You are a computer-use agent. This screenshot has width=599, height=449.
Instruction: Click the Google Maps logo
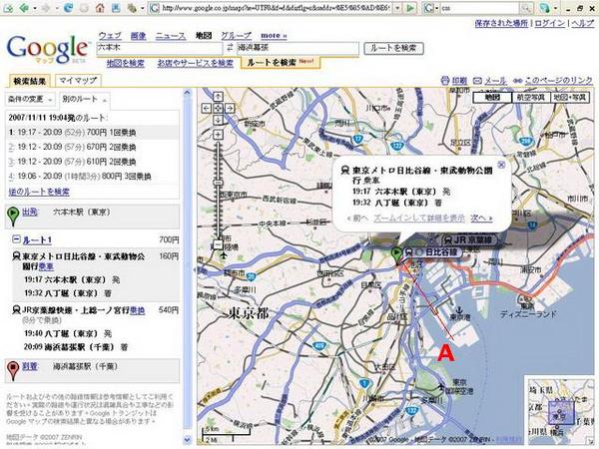(47, 49)
